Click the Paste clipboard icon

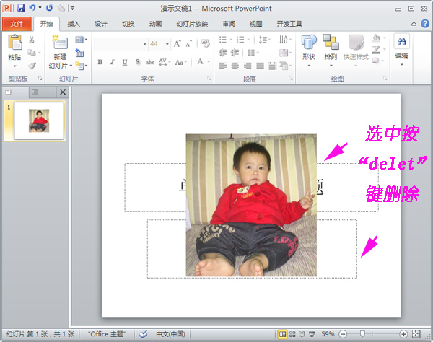[15, 43]
